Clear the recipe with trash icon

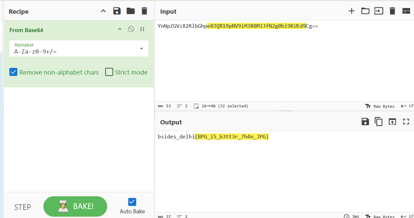[x=144, y=11]
